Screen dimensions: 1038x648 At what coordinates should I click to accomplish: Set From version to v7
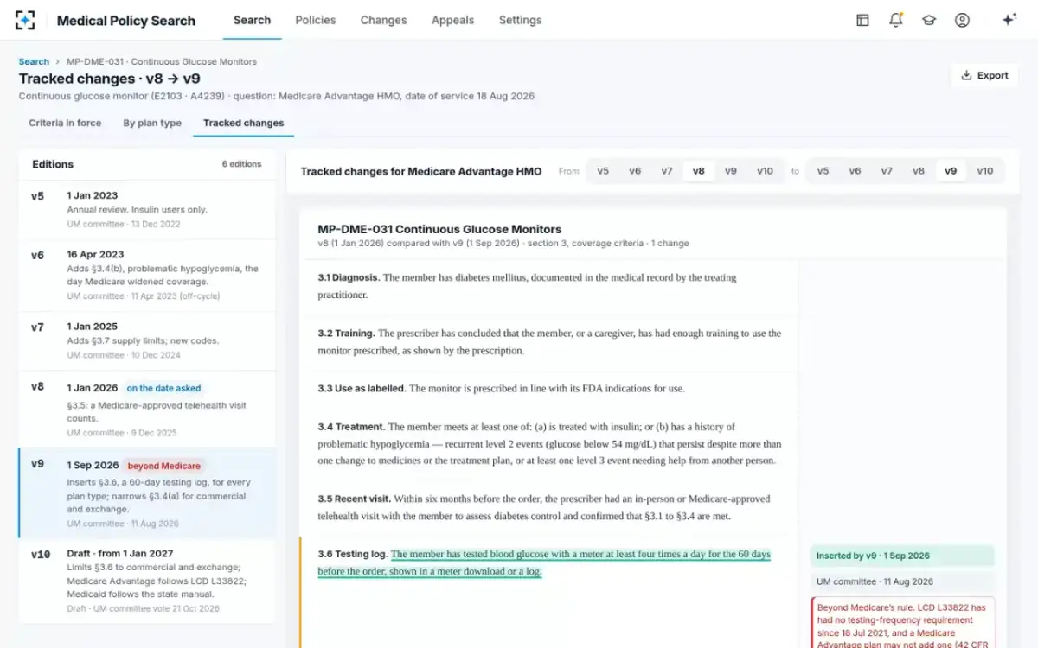click(x=667, y=171)
